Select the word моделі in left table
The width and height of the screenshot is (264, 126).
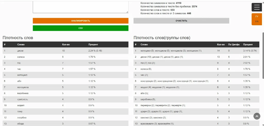(x=21, y=105)
